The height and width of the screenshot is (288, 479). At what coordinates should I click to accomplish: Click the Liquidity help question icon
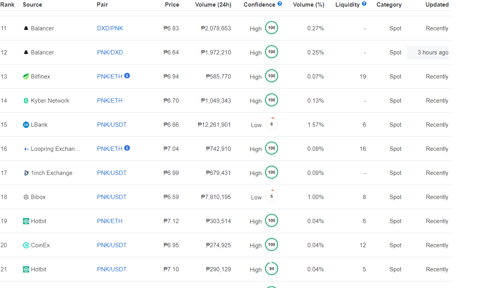(x=364, y=4)
